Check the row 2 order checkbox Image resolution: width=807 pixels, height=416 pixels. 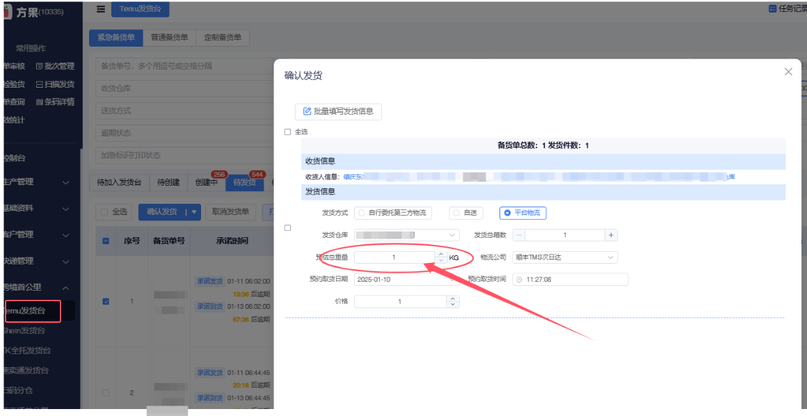pyautogui.click(x=106, y=393)
